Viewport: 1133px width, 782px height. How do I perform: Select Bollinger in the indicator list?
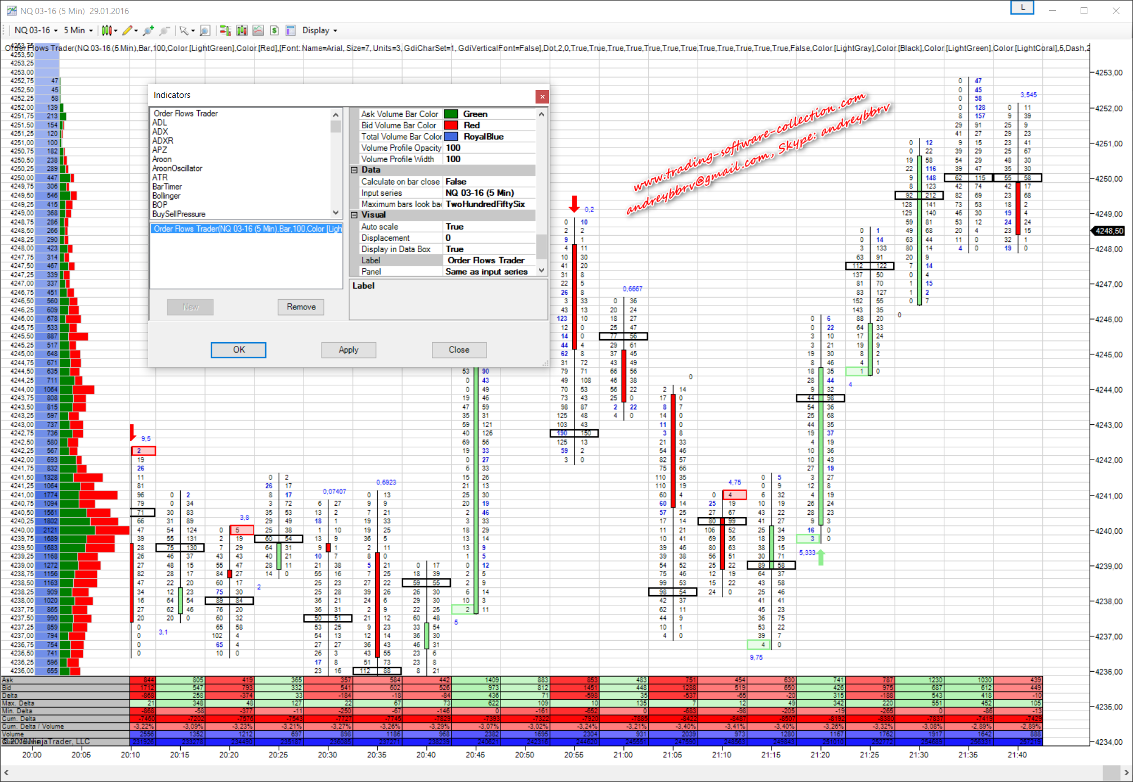[x=166, y=196]
